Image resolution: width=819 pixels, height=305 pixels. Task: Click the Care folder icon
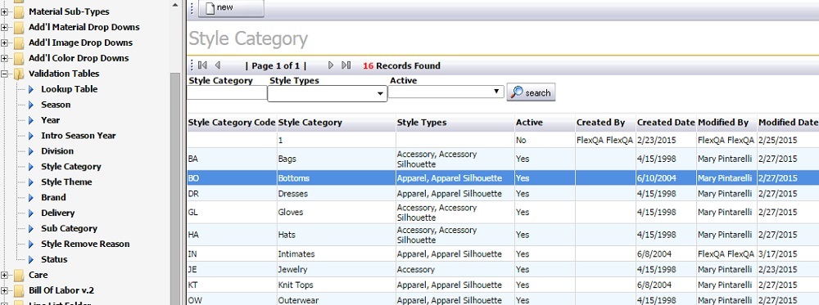click(20, 275)
